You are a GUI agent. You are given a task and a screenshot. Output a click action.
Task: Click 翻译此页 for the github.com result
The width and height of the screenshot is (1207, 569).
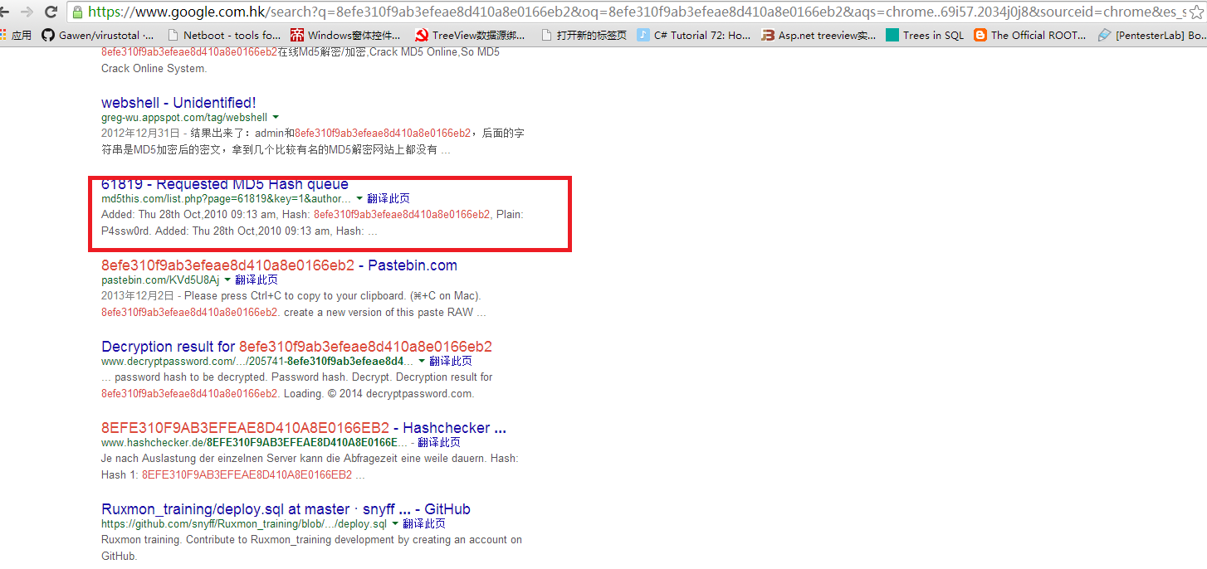coord(424,524)
